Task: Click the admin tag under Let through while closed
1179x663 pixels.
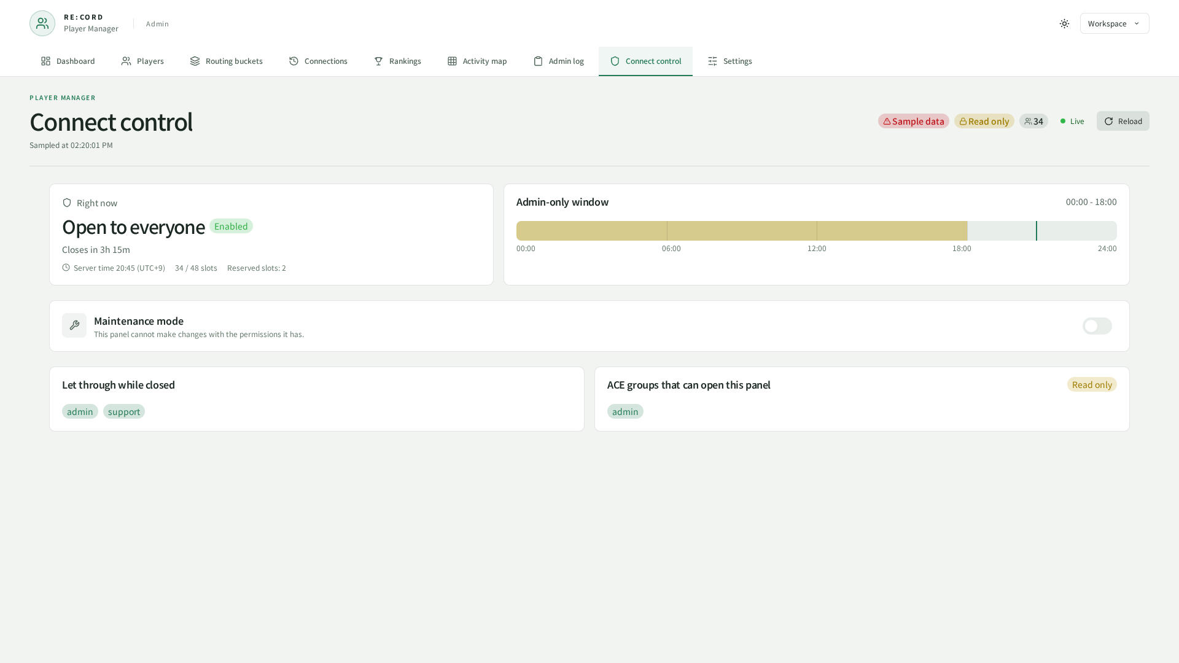Action: click(80, 411)
